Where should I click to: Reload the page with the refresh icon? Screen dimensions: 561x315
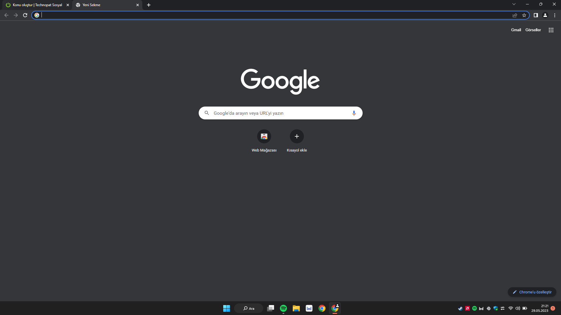coord(25,15)
